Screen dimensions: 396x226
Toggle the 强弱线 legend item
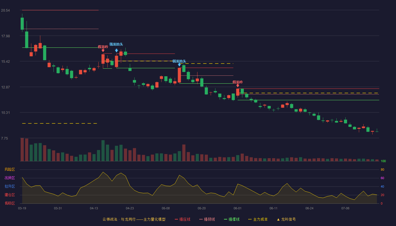point(207,219)
